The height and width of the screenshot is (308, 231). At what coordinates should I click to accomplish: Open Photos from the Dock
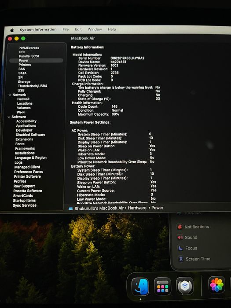click(216, 285)
